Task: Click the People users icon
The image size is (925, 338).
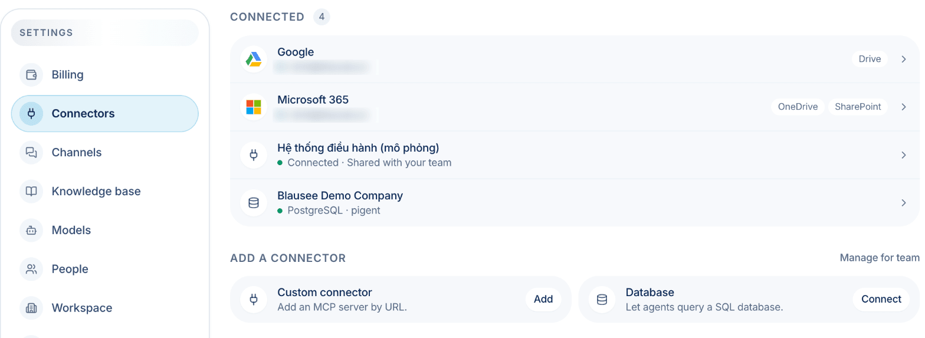Action: (31, 270)
